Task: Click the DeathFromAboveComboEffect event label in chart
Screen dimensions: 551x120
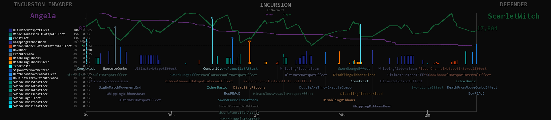Action: 472,87
